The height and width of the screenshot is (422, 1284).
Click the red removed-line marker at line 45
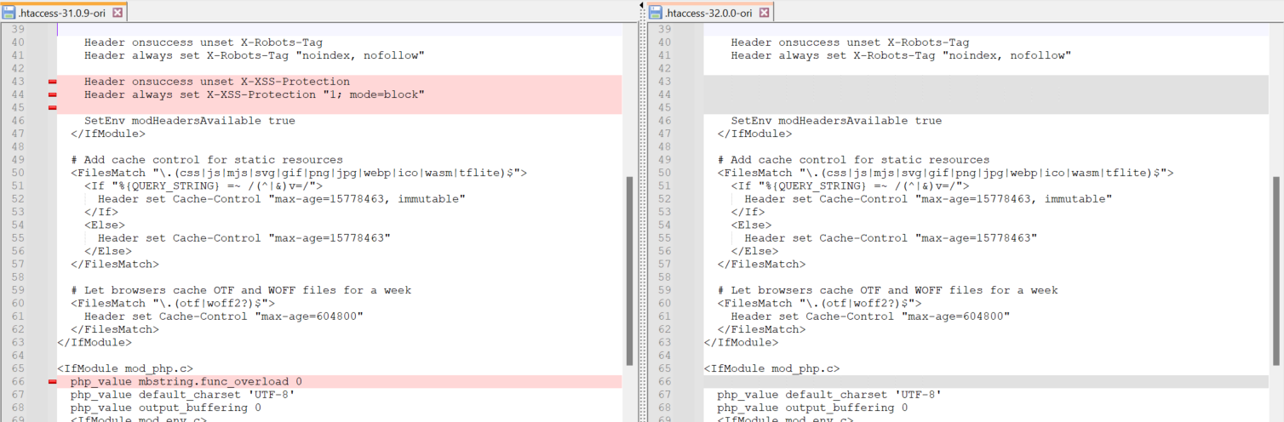tap(52, 108)
